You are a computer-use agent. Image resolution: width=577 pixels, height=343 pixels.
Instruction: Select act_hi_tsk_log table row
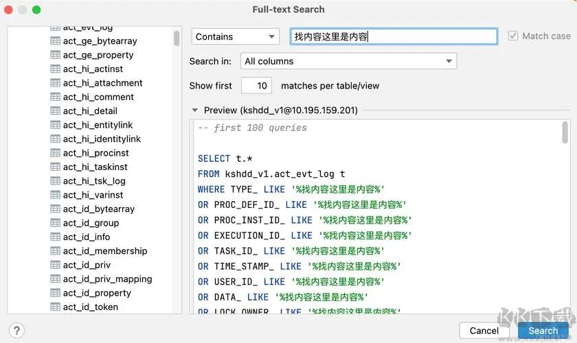coord(88,181)
